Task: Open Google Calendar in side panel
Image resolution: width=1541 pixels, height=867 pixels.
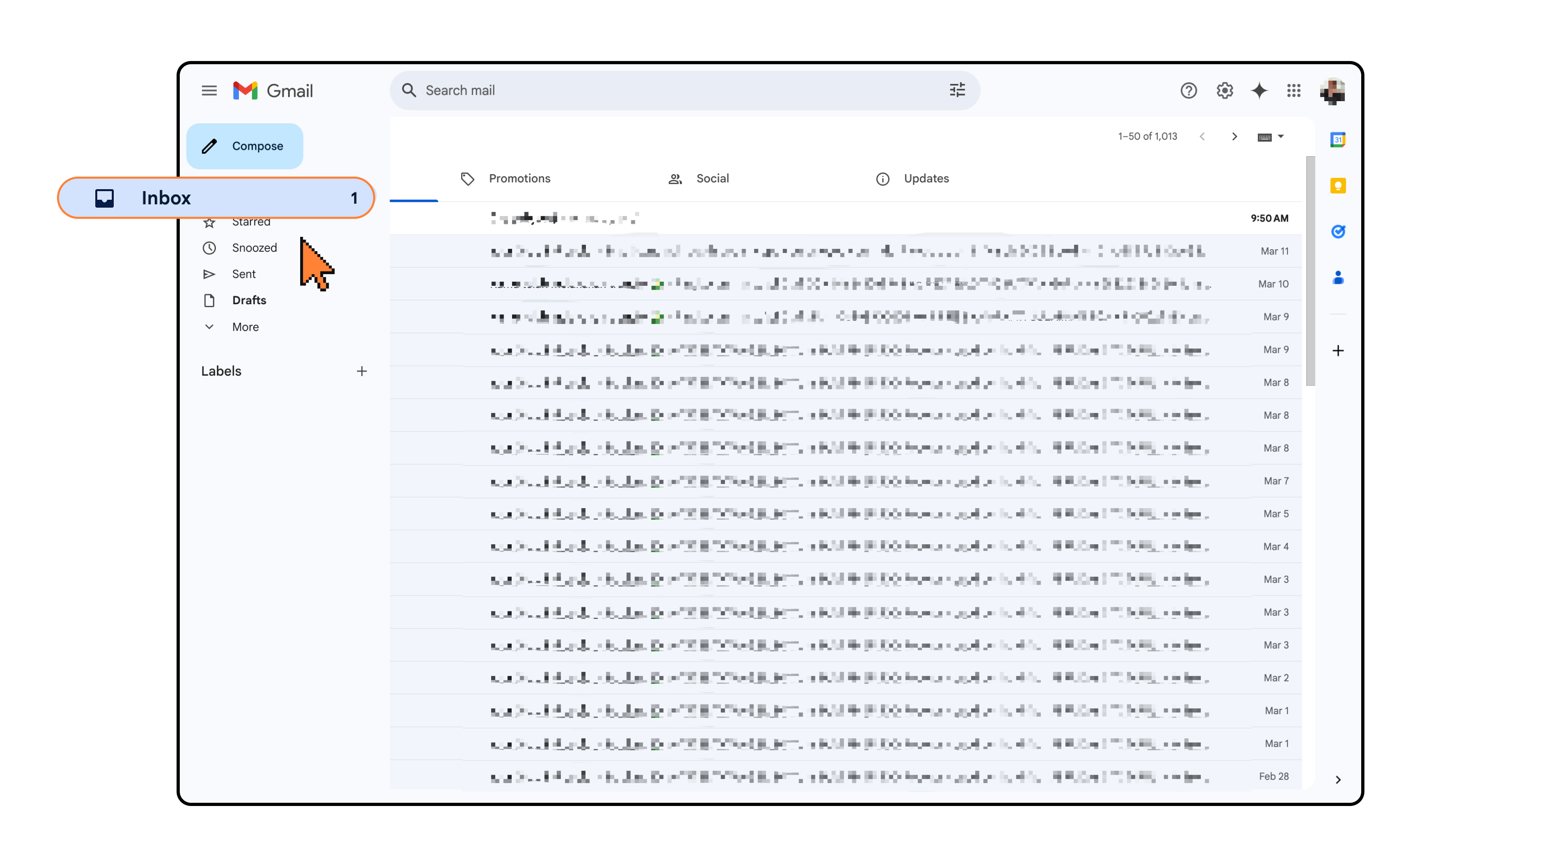Action: pyautogui.click(x=1338, y=139)
